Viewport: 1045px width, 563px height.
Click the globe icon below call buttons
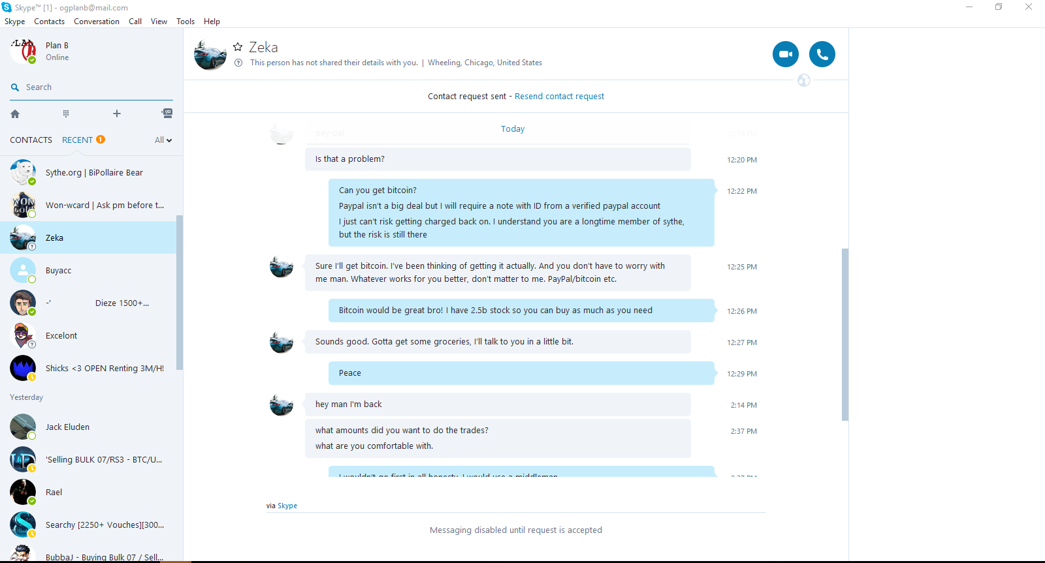804,80
